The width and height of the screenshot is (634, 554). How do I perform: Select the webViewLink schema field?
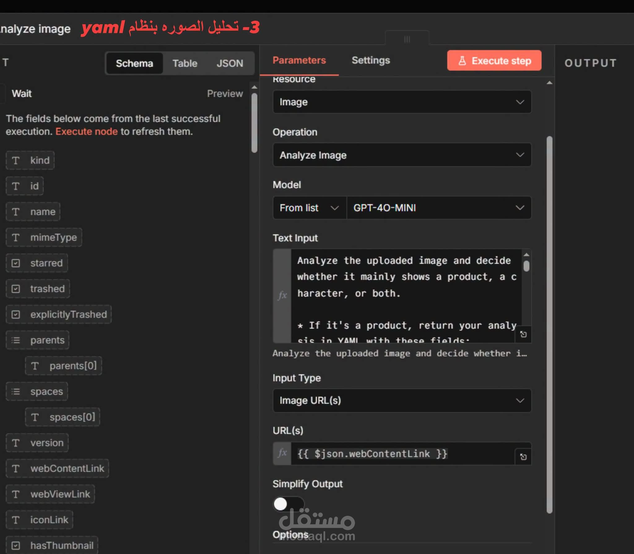click(50, 494)
